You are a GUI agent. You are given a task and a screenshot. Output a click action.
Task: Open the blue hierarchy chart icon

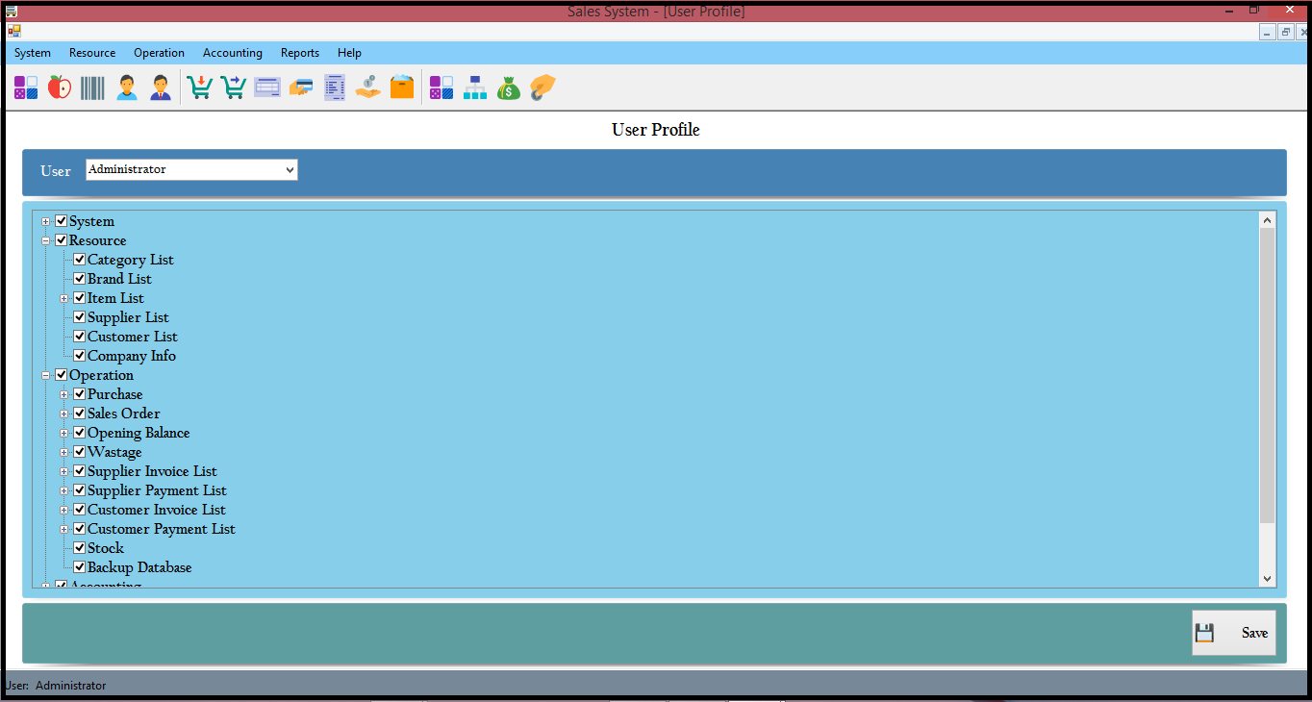(x=475, y=88)
